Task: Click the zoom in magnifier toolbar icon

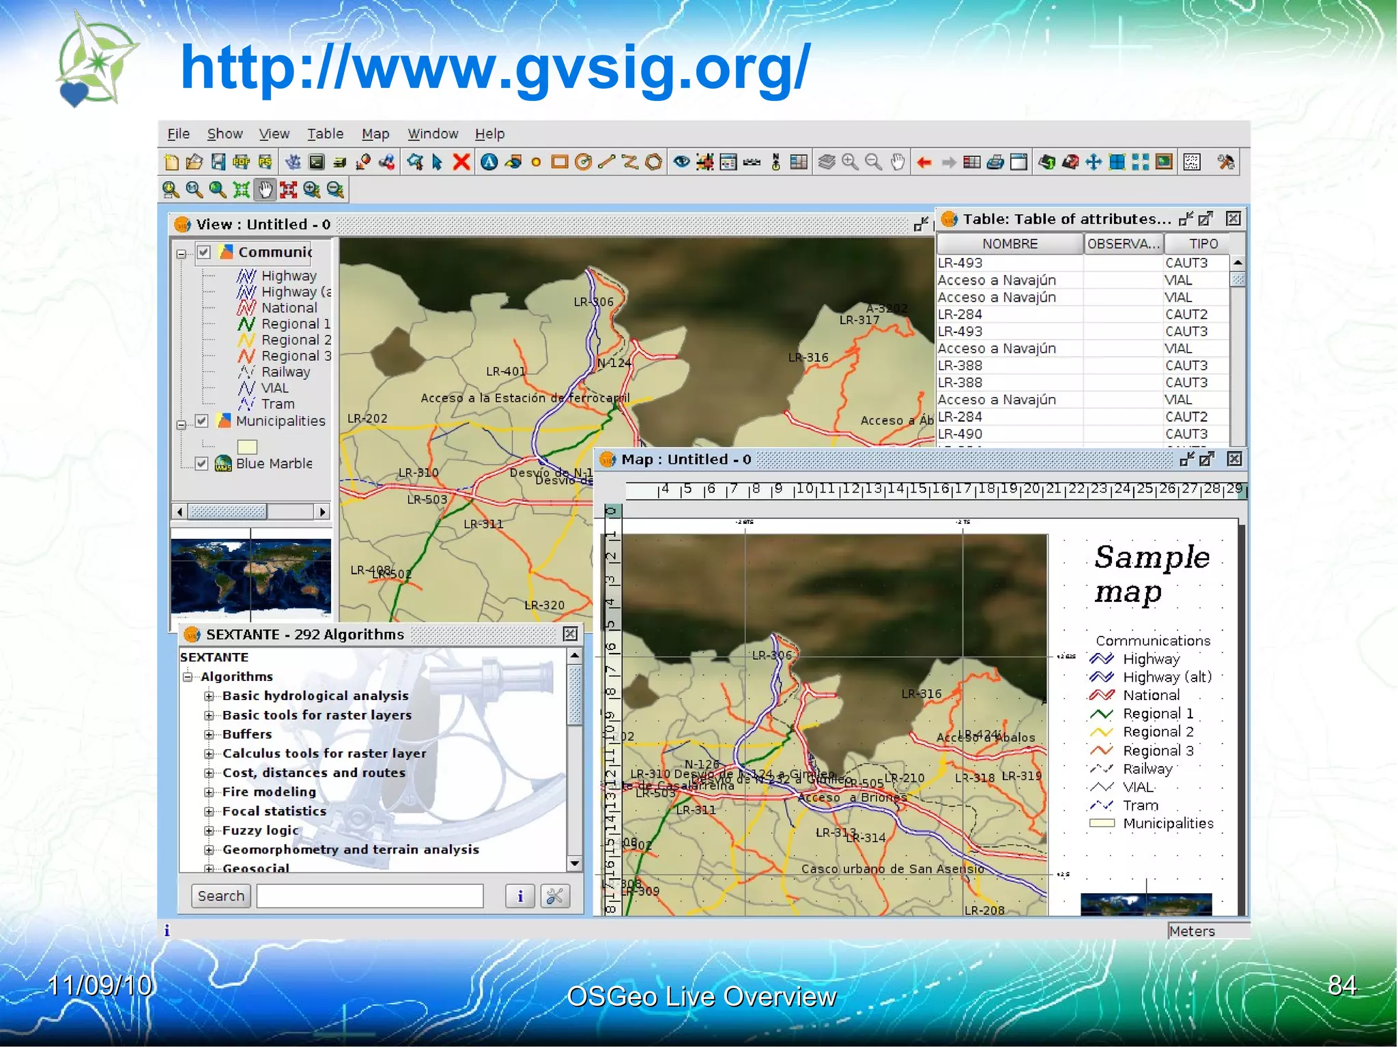Action: tap(850, 162)
